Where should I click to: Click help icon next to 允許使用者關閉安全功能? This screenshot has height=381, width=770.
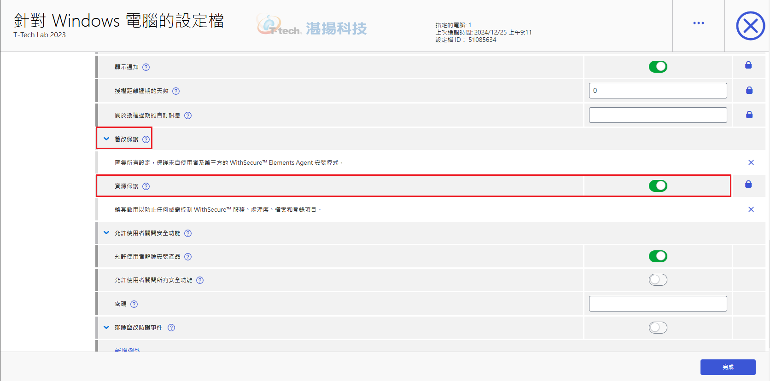pyautogui.click(x=188, y=233)
